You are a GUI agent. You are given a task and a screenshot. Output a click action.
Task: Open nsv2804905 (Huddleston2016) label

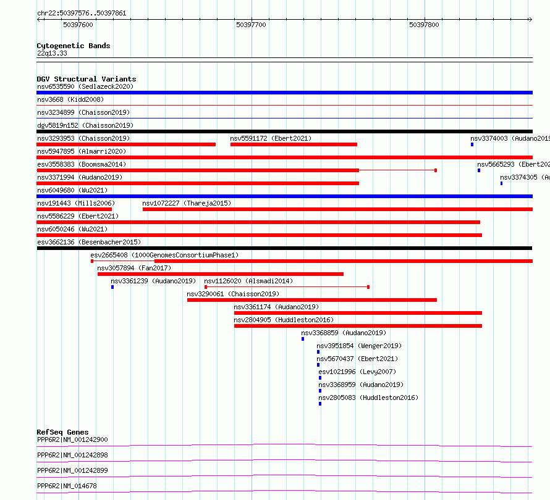pyautogui.click(x=284, y=320)
